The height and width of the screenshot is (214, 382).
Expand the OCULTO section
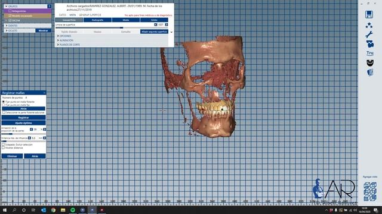coord(7,30)
